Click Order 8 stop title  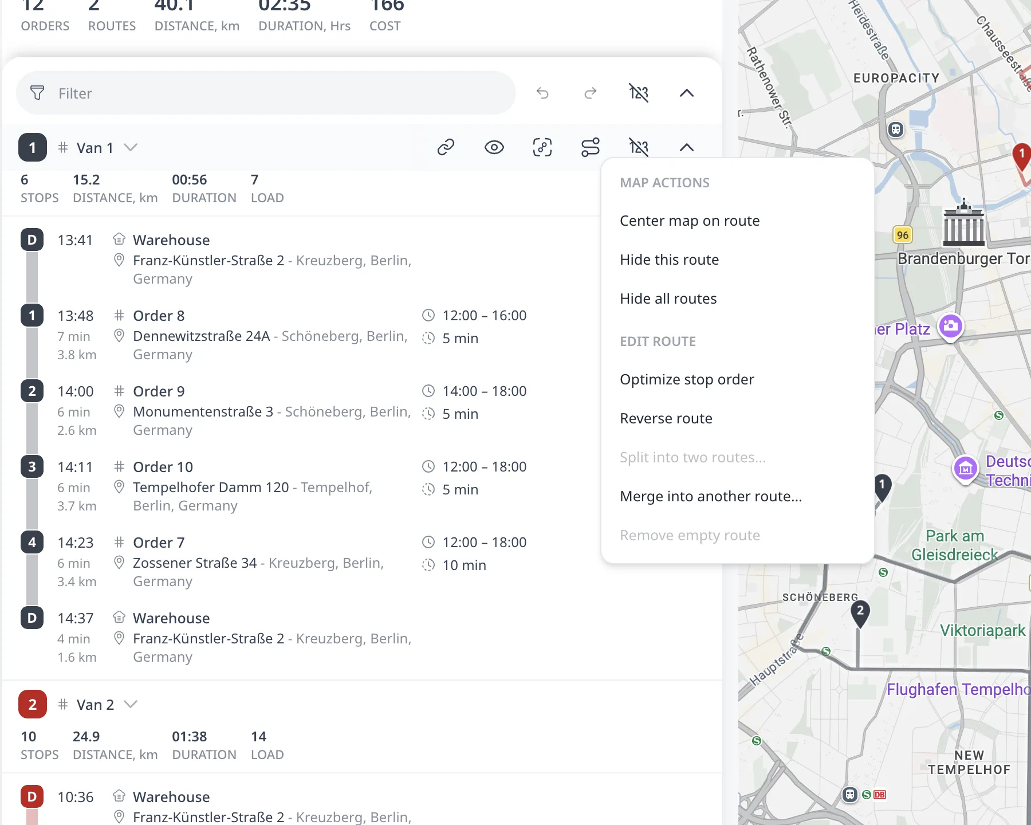[159, 316]
